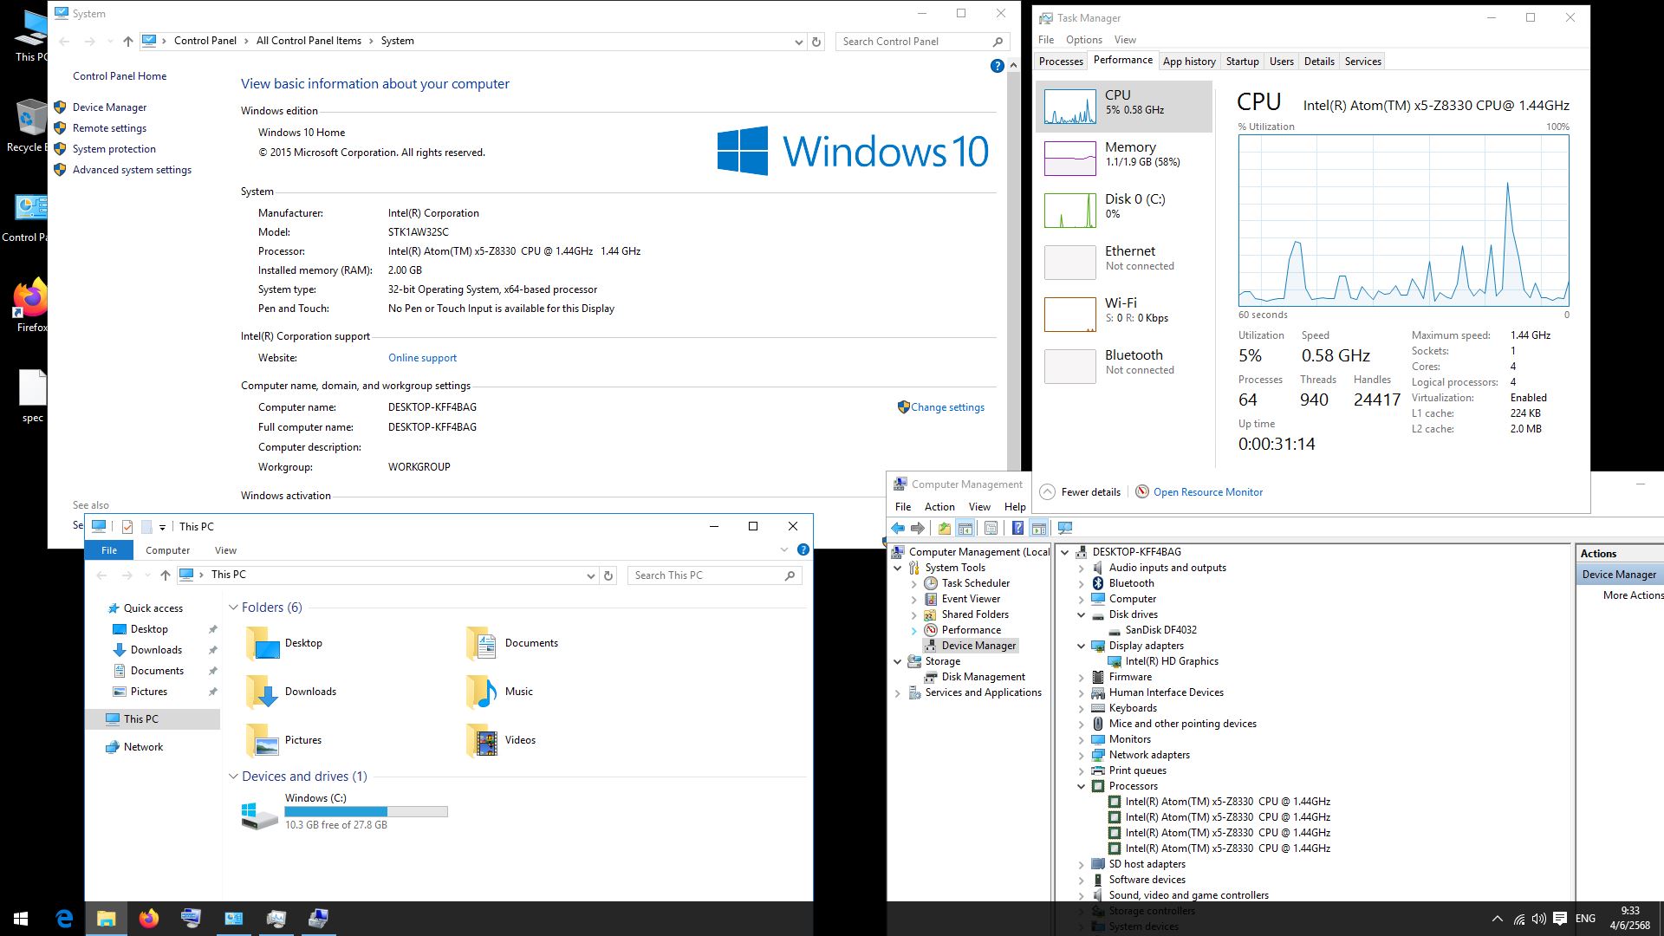1664x936 pixels.
Task: Open Task Manager Options menu
Action: pyautogui.click(x=1083, y=40)
